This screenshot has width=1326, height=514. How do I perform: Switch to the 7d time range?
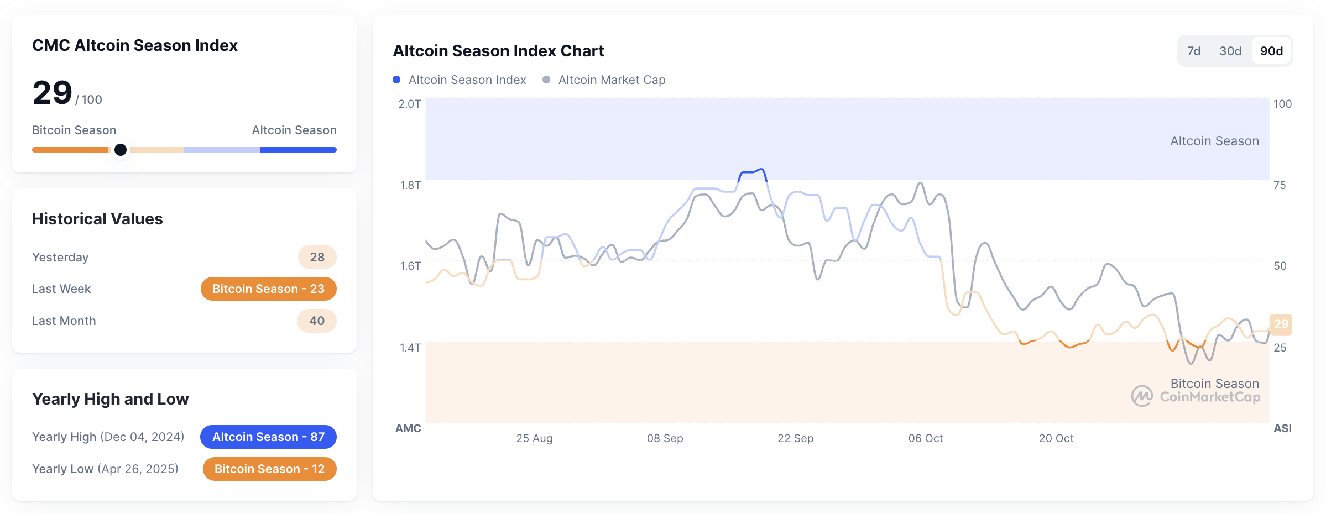1194,50
